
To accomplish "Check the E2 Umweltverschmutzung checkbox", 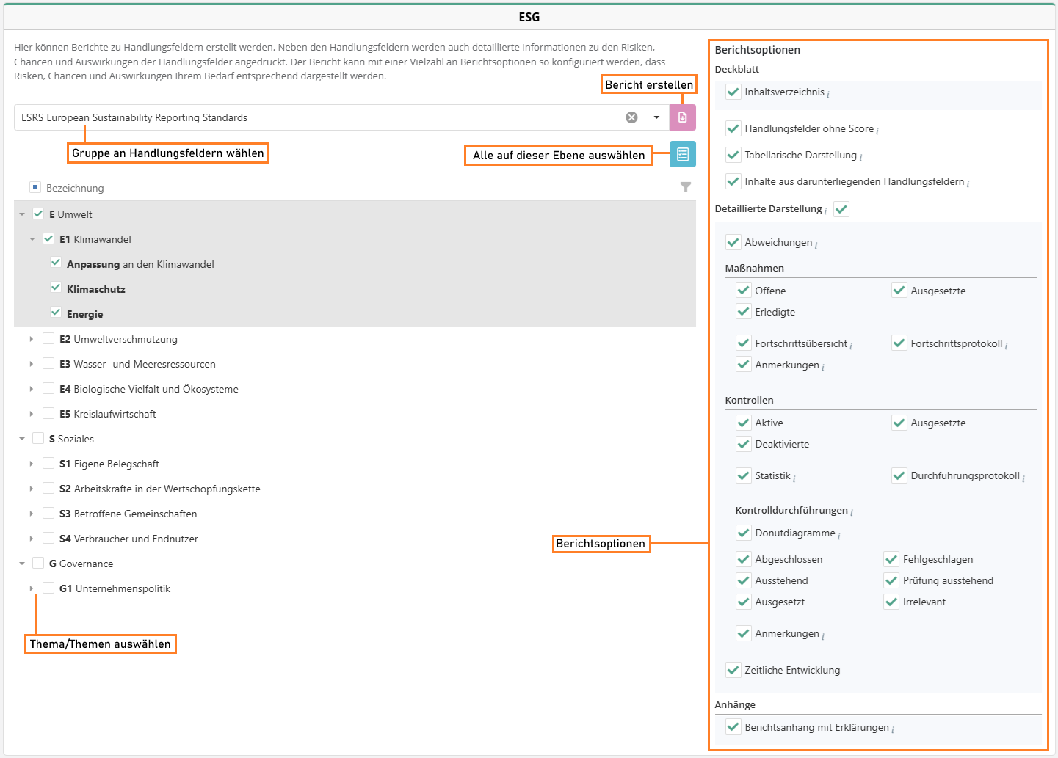I will pyautogui.click(x=48, y=339).
